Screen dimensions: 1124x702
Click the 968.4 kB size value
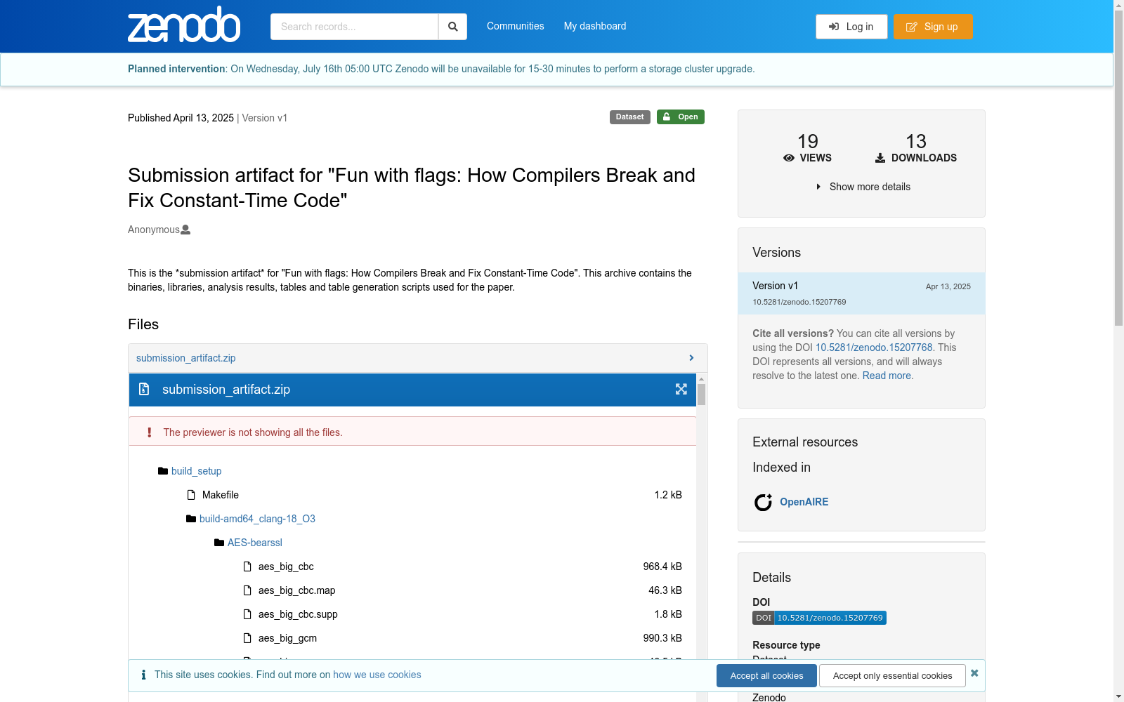pos(662,567)
